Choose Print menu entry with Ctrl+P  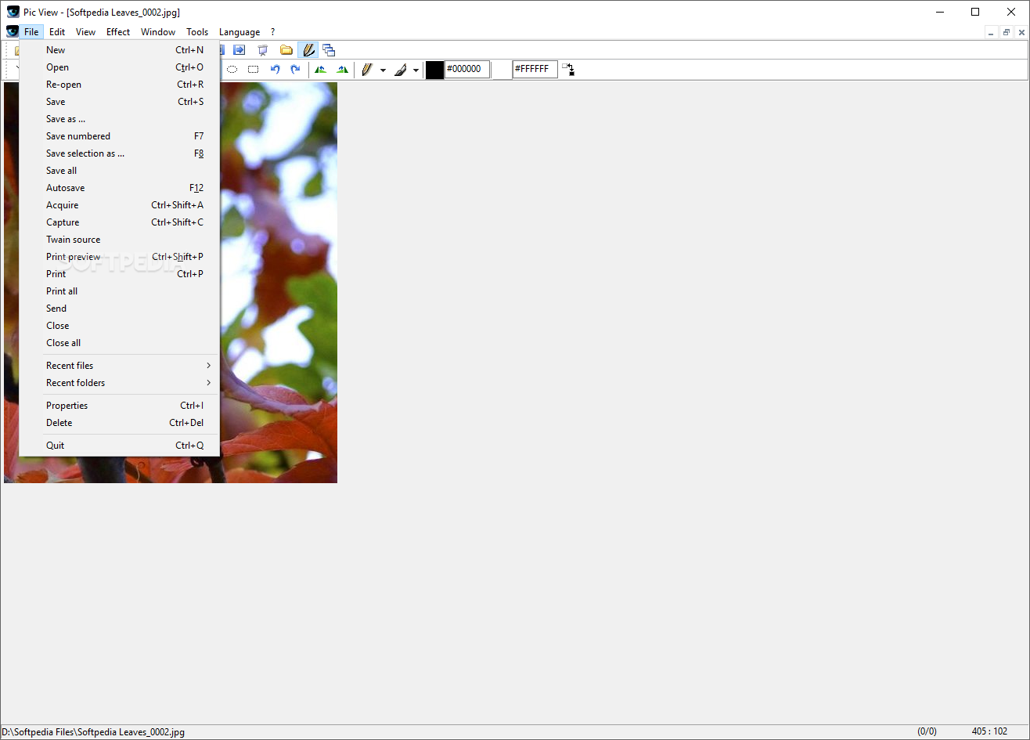point(119,274)
